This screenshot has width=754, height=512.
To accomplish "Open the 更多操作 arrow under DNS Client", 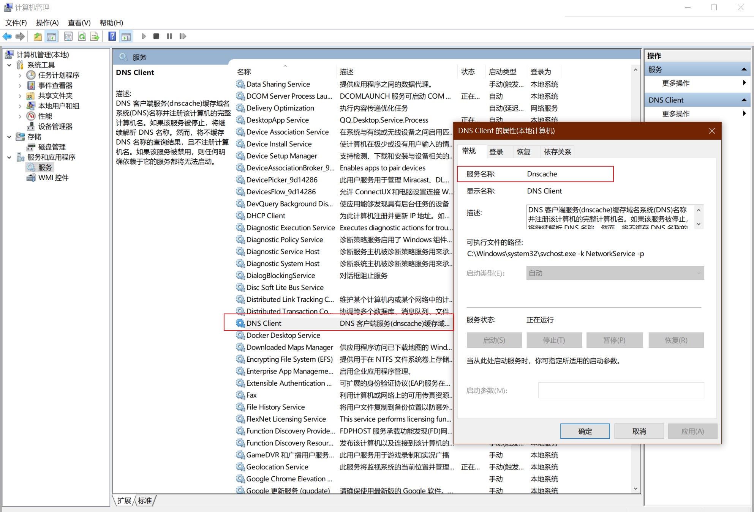I will [744, 113].
